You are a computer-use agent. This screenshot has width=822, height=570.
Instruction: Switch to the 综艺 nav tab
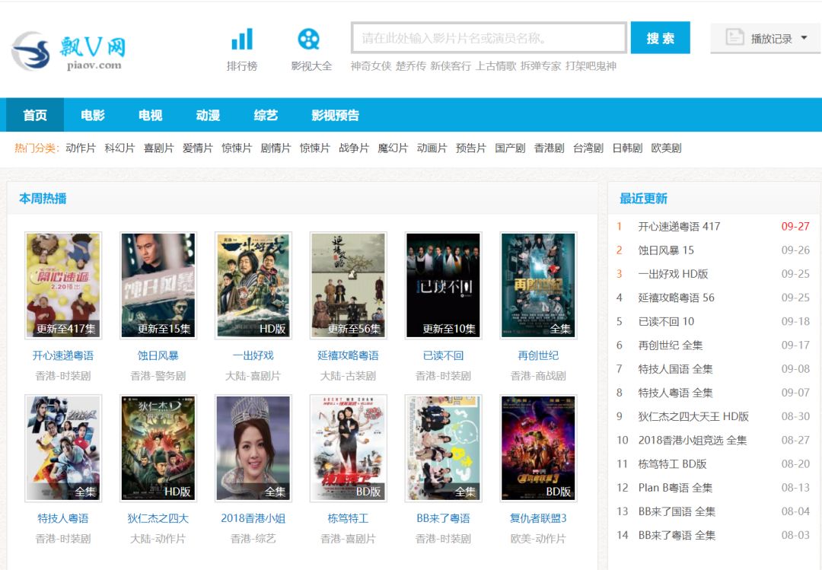pyautogui.click(x=266, y=115)
